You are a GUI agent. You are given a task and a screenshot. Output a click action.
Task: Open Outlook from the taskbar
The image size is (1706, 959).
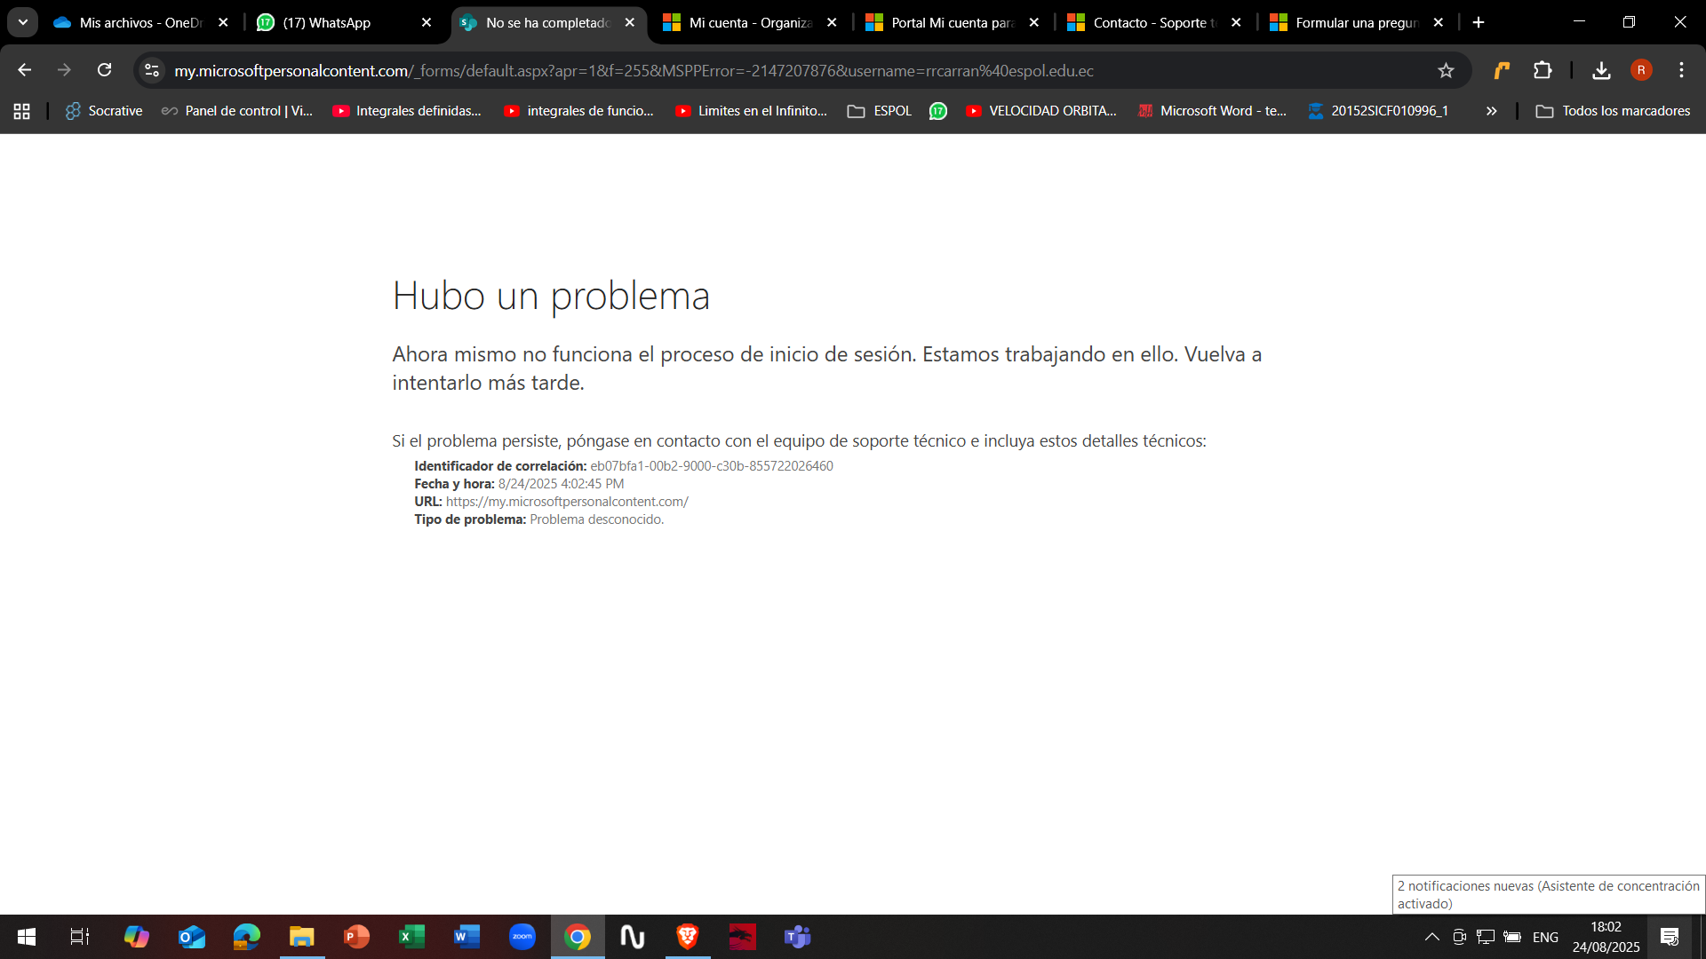click(x=191, y=937)
